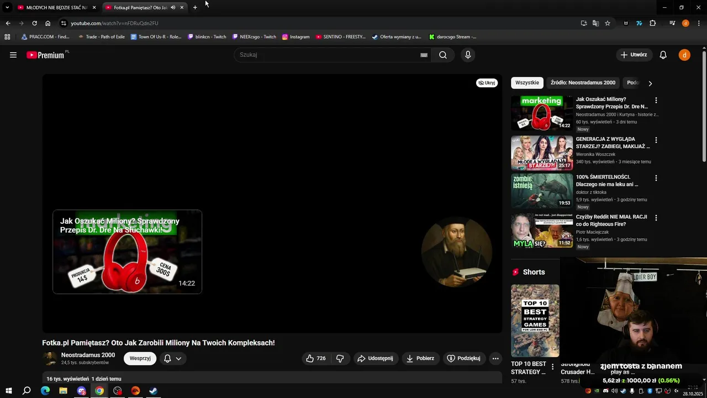The height and width of the screenshot is (398, 707).
Task: Open Chrome home page button
Action: [48, 23]
